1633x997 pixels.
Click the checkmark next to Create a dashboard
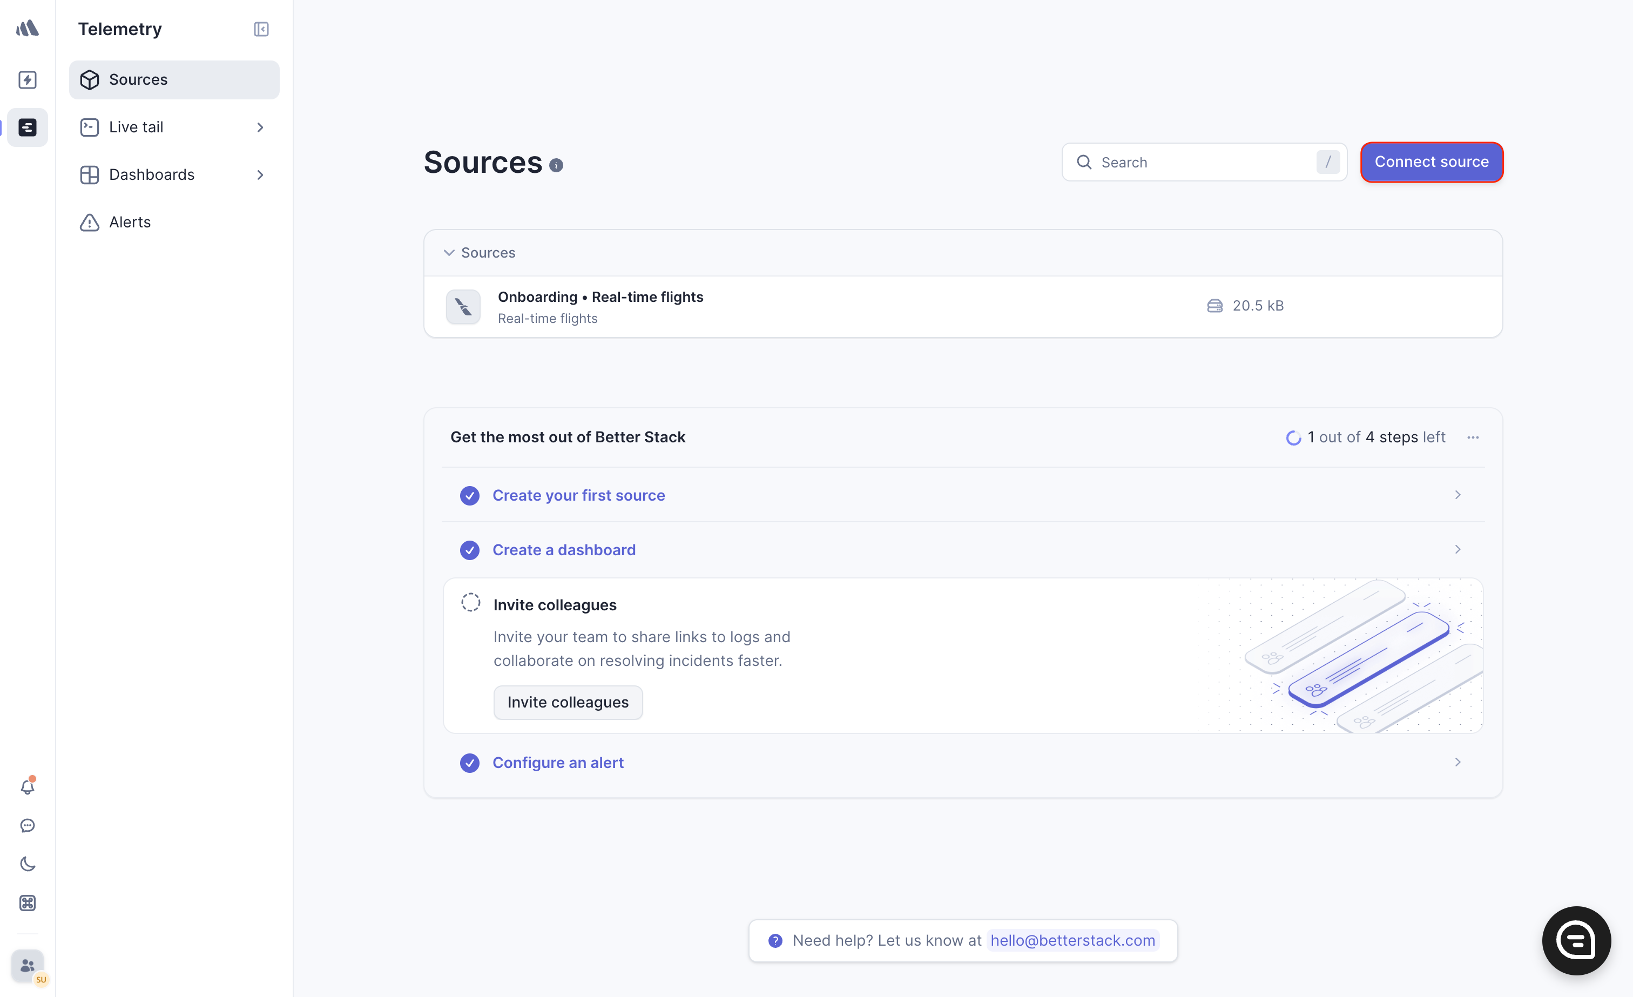tap(470, 550)
